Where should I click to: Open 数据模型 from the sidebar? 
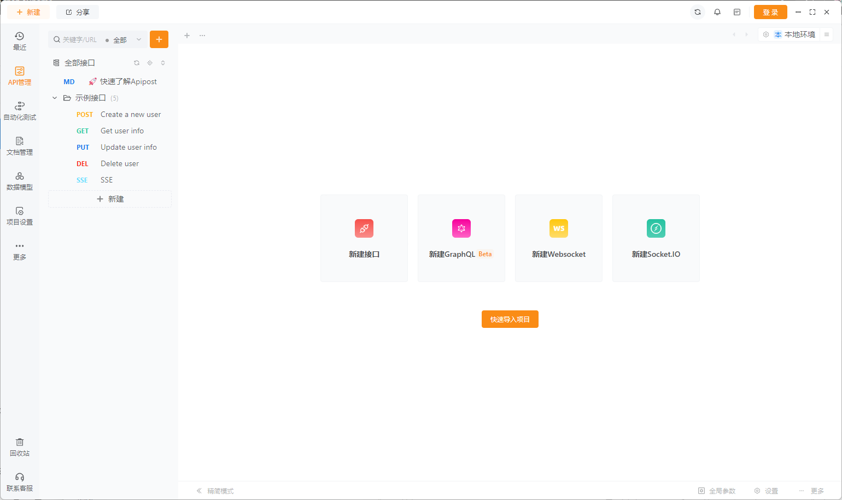20,180
